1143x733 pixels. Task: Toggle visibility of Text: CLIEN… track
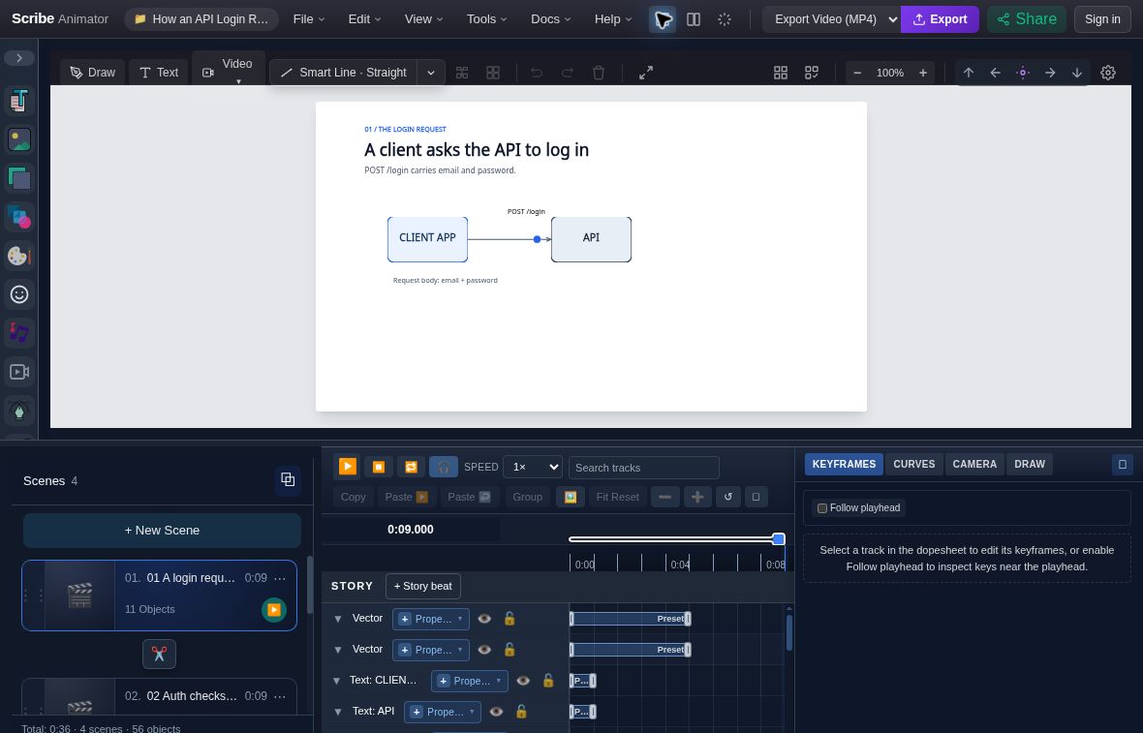tap(523, 681)
